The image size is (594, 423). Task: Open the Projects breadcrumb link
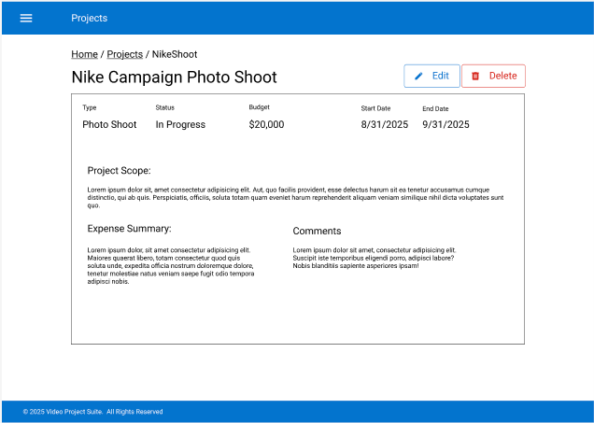pos(124,54)
